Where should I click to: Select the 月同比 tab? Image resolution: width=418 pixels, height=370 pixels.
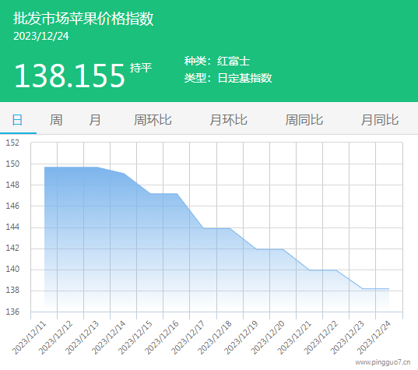tap(380, 120)
